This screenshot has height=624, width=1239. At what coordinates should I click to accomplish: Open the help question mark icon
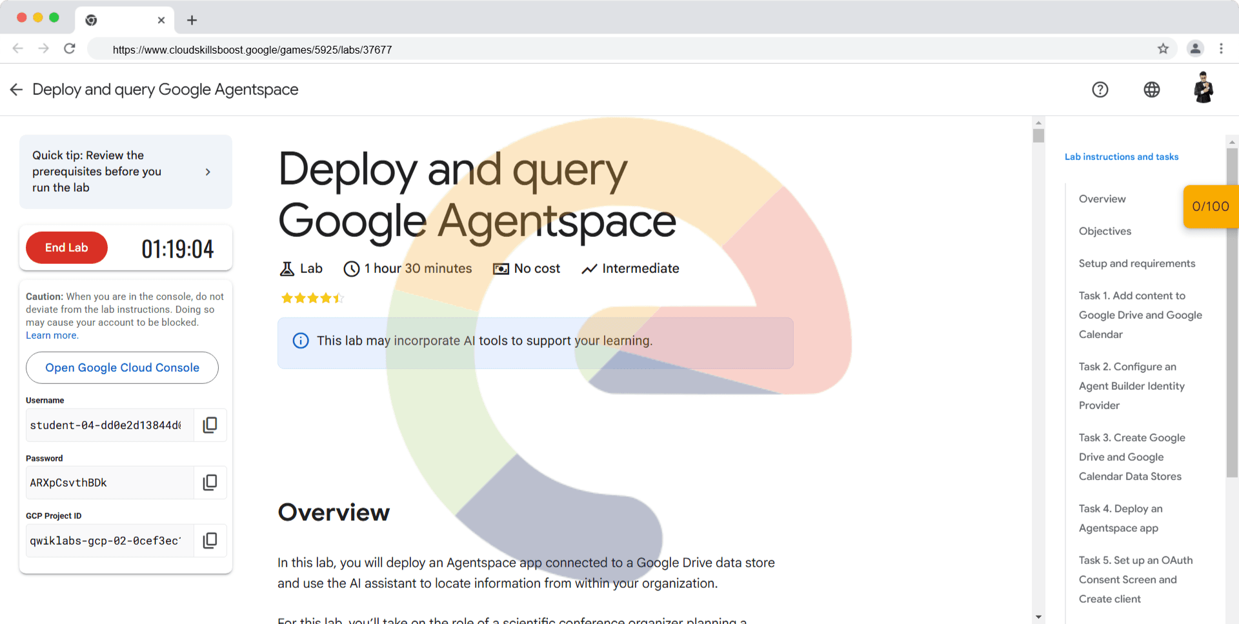coord(1100,90)
